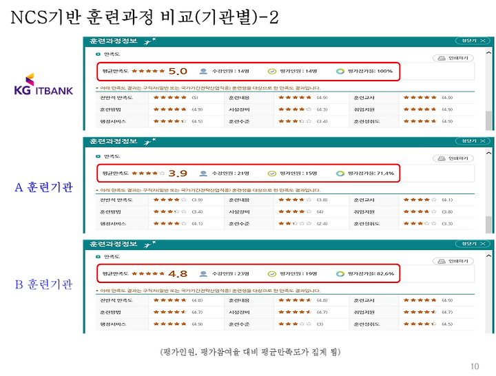Click 시설장비 label in the (4) row

click(239, 212)
